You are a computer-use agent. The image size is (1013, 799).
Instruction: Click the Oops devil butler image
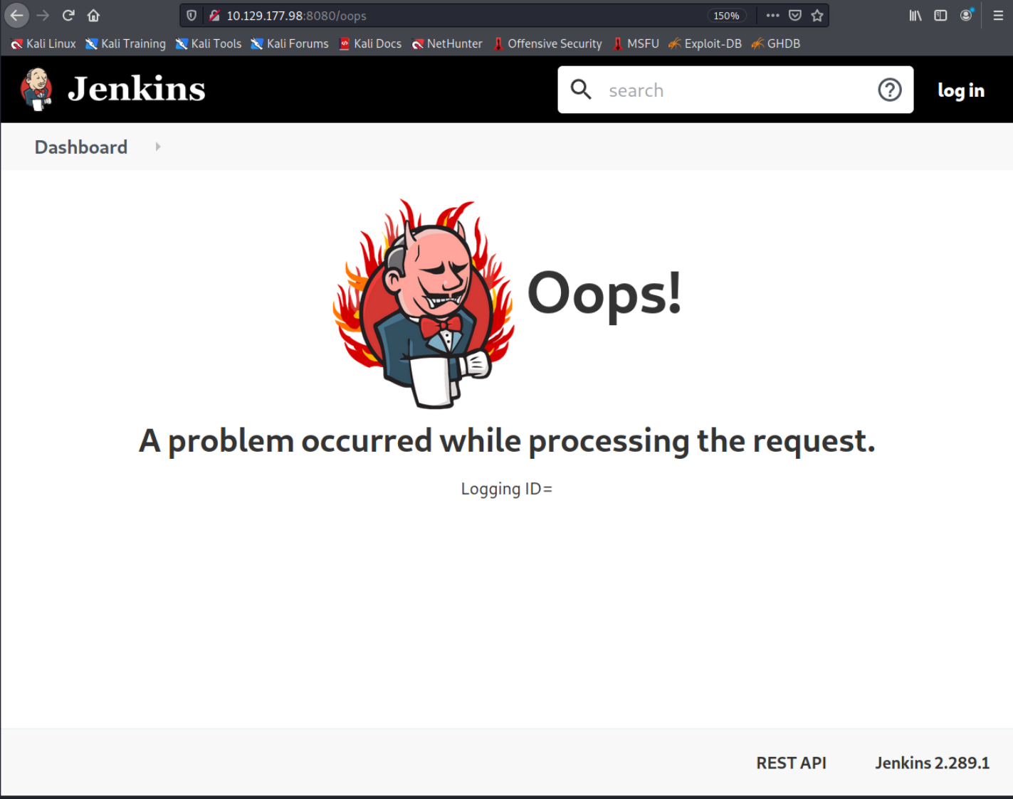click(x=424, y=304)
